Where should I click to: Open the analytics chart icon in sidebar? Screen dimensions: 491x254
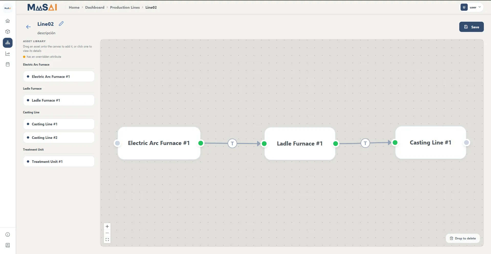click(x=8, y=54)
